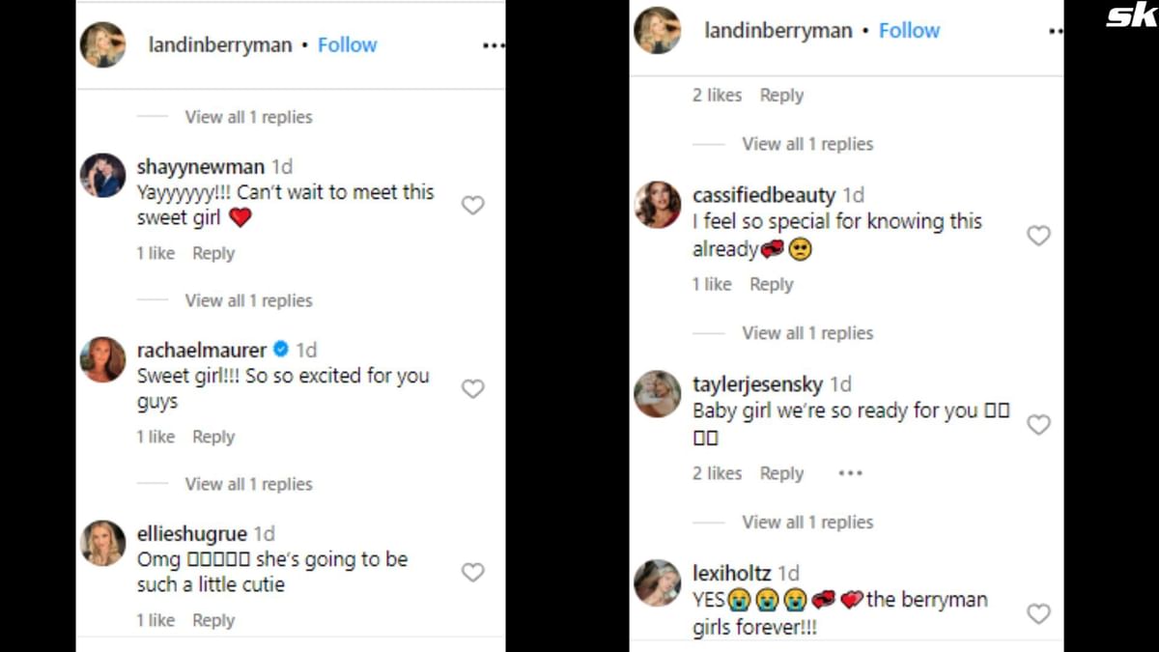Expand replies under cassifiedbeauty's comment
The height and width of the screenshot is (652, 1159).
tap(807, 333)
